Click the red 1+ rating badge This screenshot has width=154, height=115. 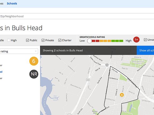coord(136,40)
